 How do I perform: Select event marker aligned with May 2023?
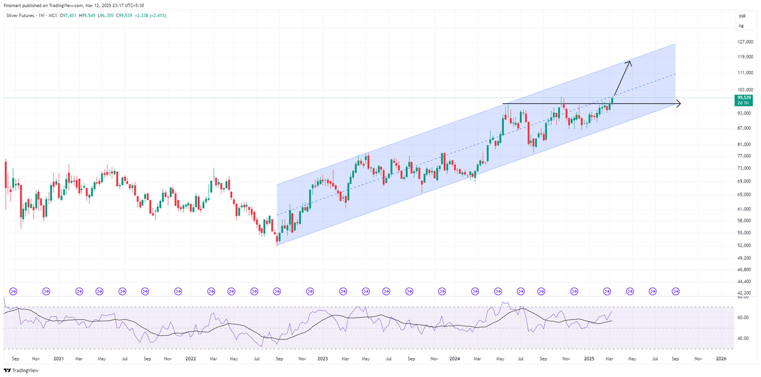click(x=366, y=291)
